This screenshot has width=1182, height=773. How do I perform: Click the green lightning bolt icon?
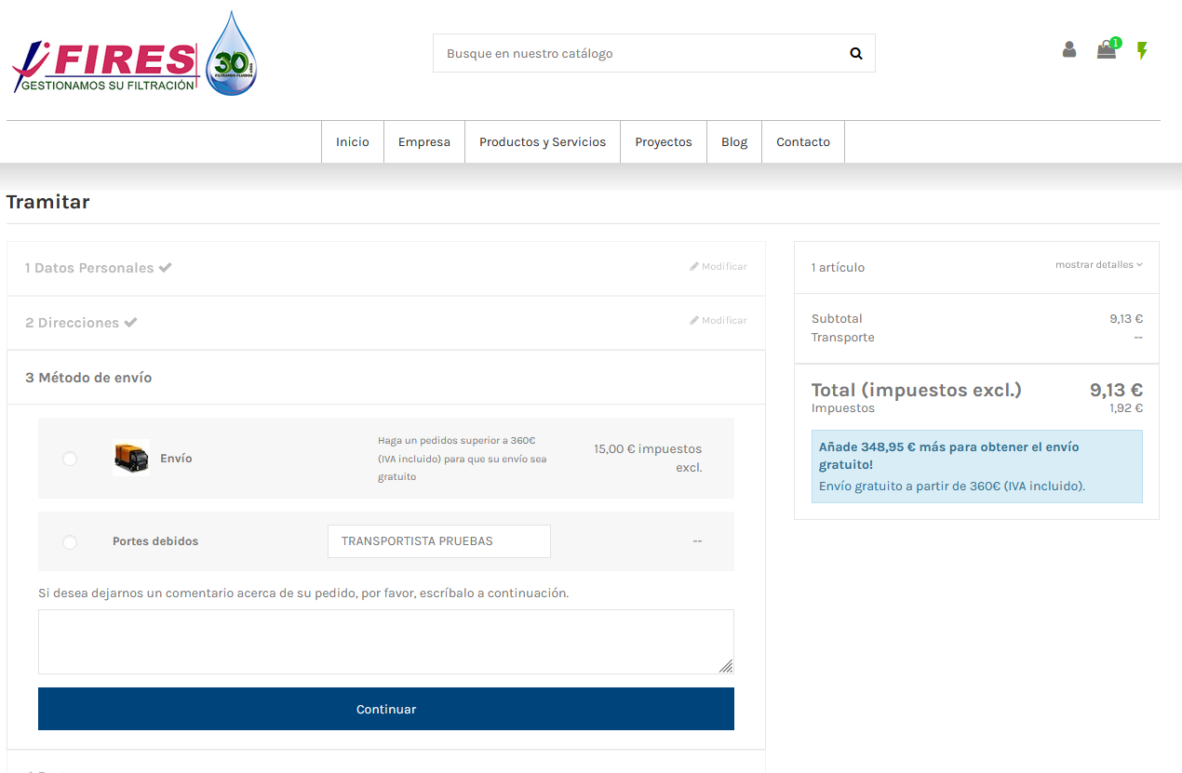point(1142,50)
